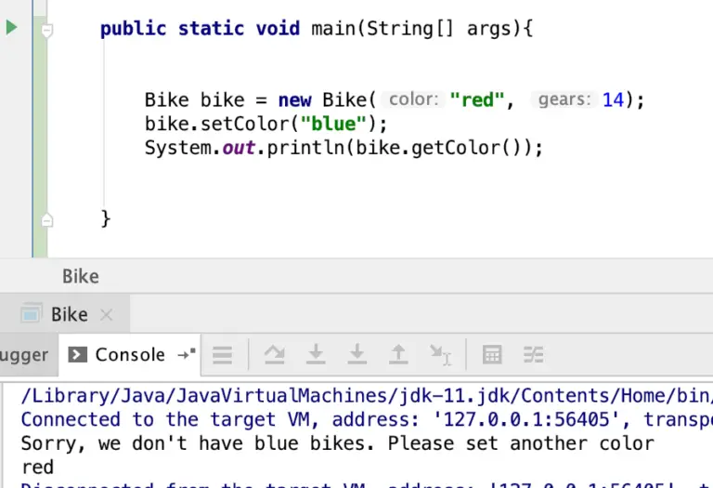713x488 pixels.
Task: Click the pin arrow icon next to Console
Action: (186, 354)
